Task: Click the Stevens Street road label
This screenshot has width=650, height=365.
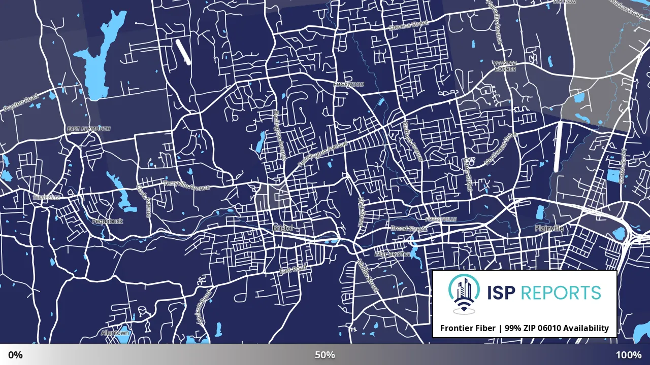Action: tap(408, 25)
